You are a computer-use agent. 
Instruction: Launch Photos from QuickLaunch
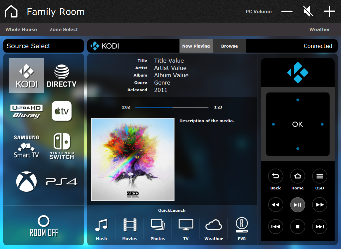click(158, 229)
